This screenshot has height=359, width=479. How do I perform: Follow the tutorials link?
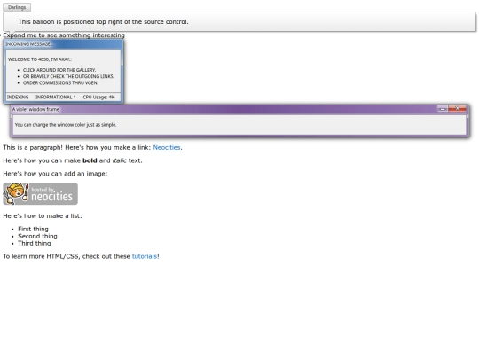pos(145,256)
